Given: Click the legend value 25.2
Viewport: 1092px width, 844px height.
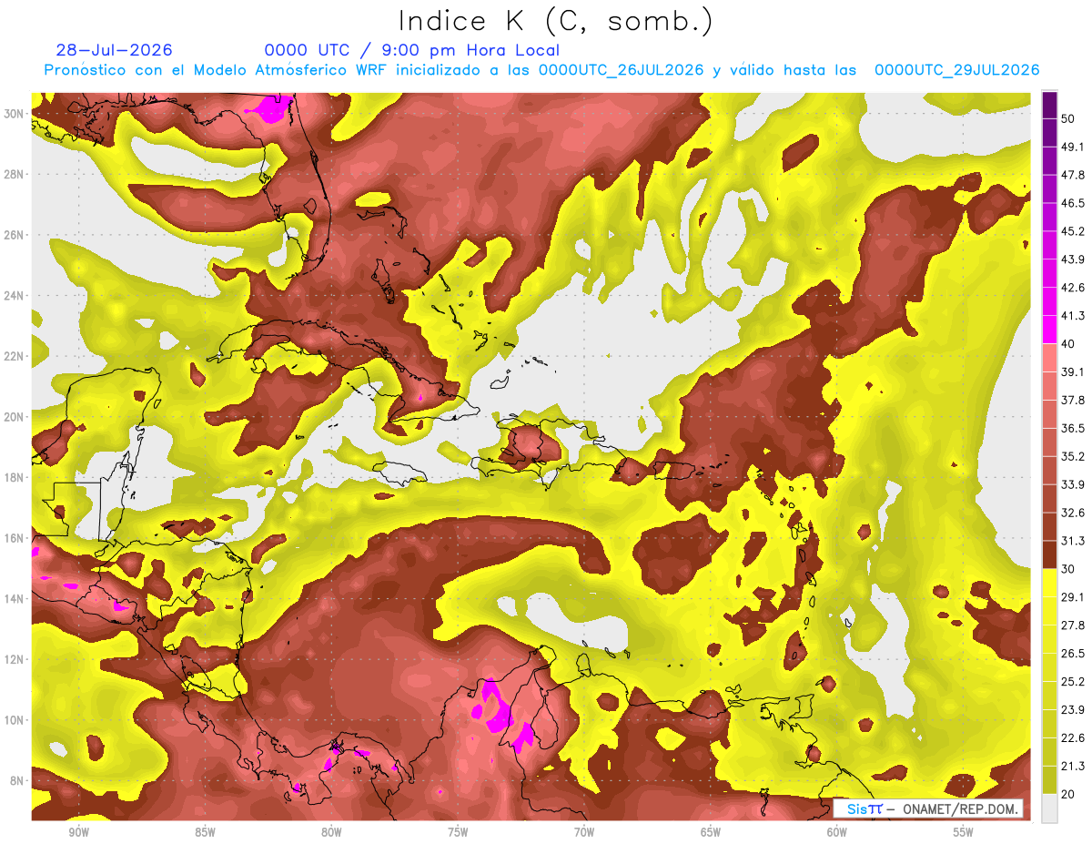Looking at the screenshot, I should click(x=1073, y=681).
